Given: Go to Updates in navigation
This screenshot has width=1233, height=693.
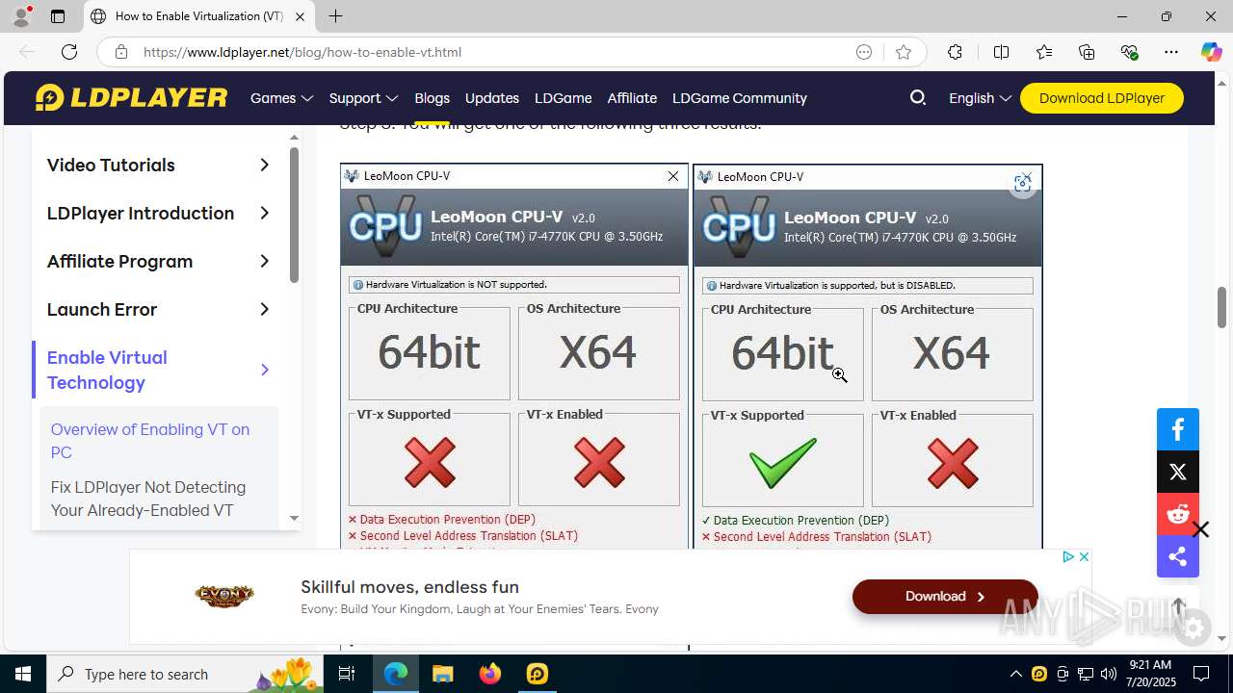Looking at the screenshot, I should coord(492,98).
